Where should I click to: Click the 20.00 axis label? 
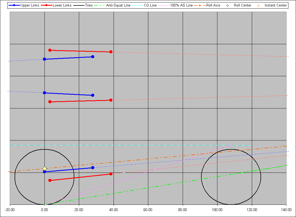pyautogui.click(x=79, y=210)
